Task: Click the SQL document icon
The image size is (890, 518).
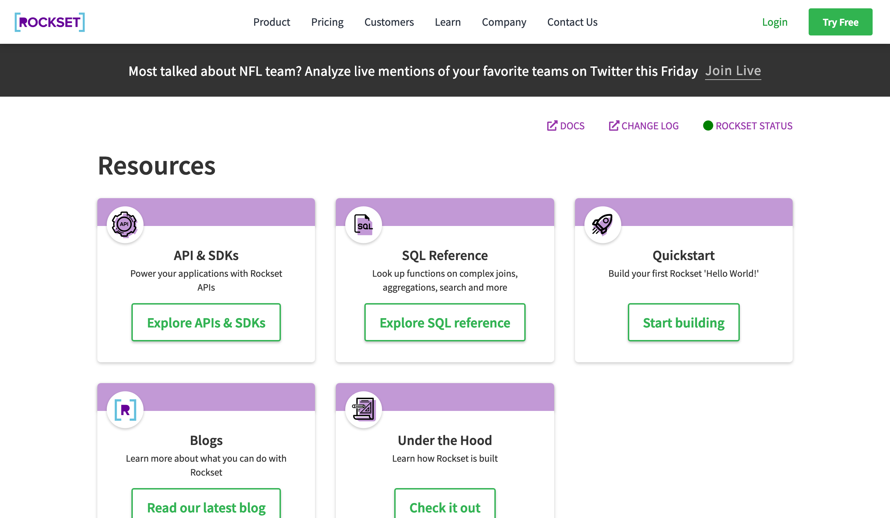Action: click(363, 225)
